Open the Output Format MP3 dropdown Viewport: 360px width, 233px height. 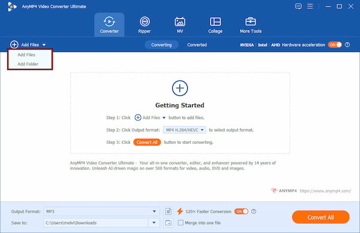[x=101, y=211]
